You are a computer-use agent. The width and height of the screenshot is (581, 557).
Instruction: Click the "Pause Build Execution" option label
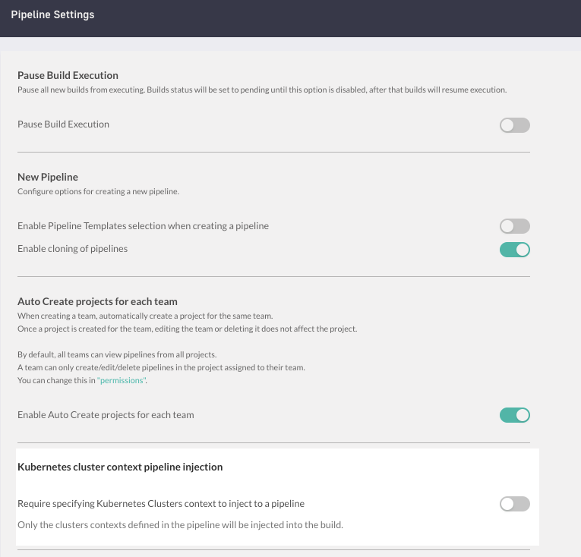pos(63,124)
